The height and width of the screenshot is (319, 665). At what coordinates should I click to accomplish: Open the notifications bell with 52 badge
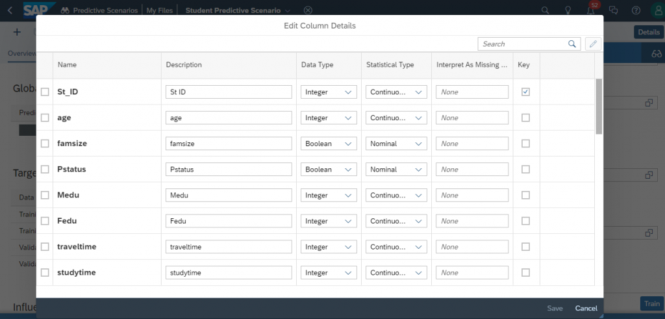[590, 10]
